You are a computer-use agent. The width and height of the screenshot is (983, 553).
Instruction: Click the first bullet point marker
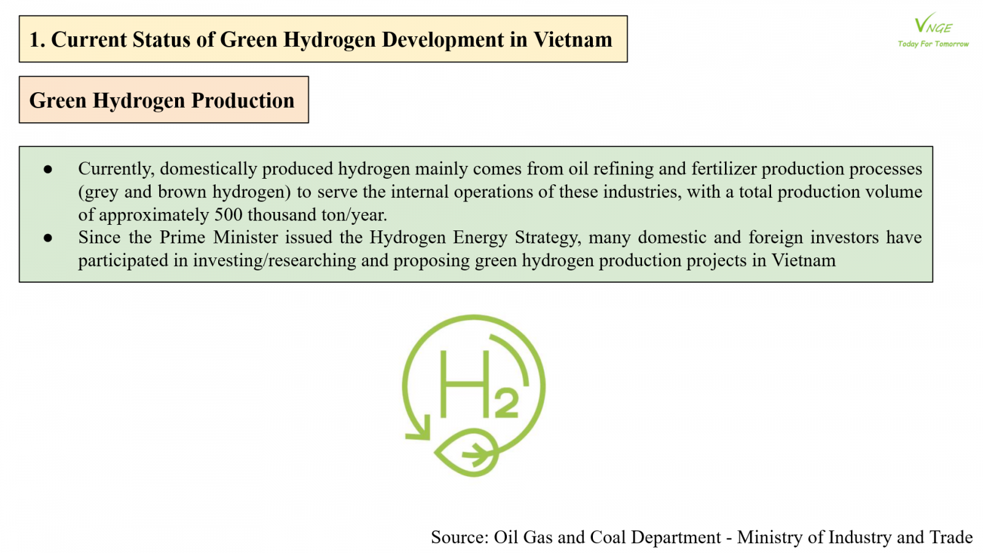click(x=48, y=169)
